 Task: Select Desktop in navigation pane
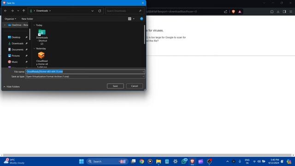(x=16, y=37)
